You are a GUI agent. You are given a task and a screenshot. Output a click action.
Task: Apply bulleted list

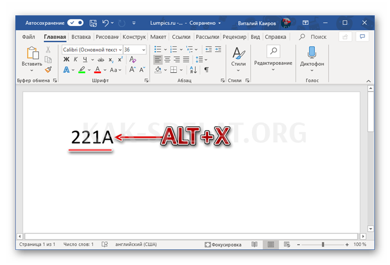(x=157, y=49)
